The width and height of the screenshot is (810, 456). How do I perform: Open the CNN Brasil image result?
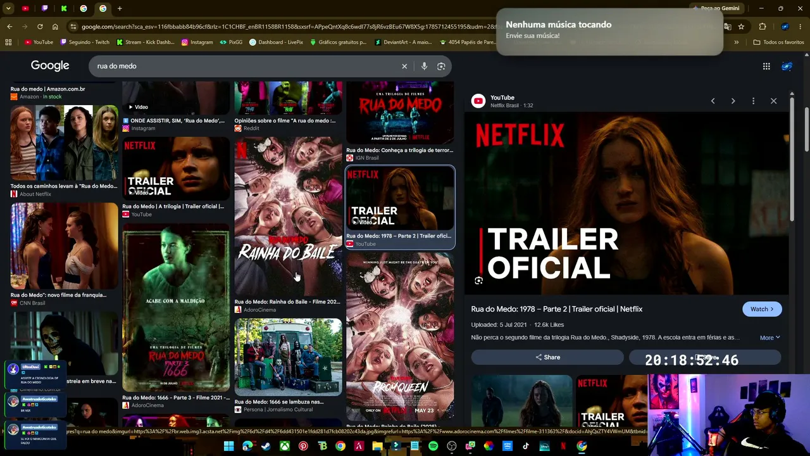click(64, 246)
